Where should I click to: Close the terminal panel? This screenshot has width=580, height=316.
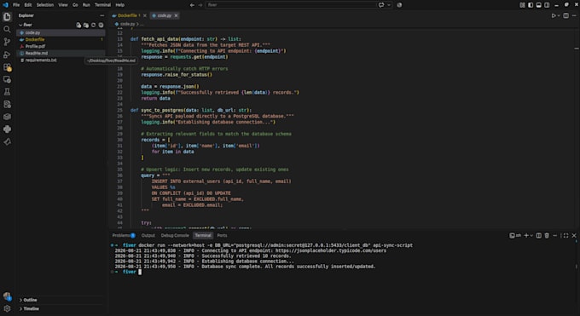[x=574, y=235]
